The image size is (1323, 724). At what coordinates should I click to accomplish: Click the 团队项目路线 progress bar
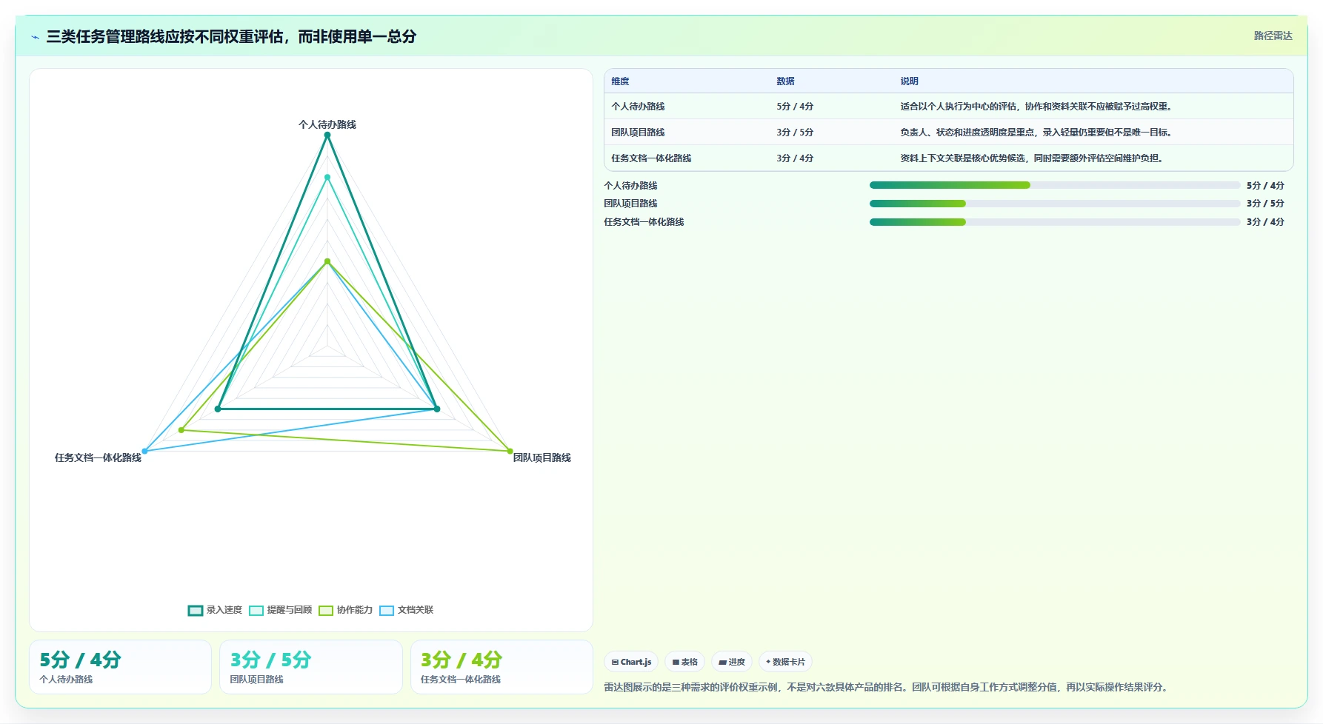(x=1054, y=203)
